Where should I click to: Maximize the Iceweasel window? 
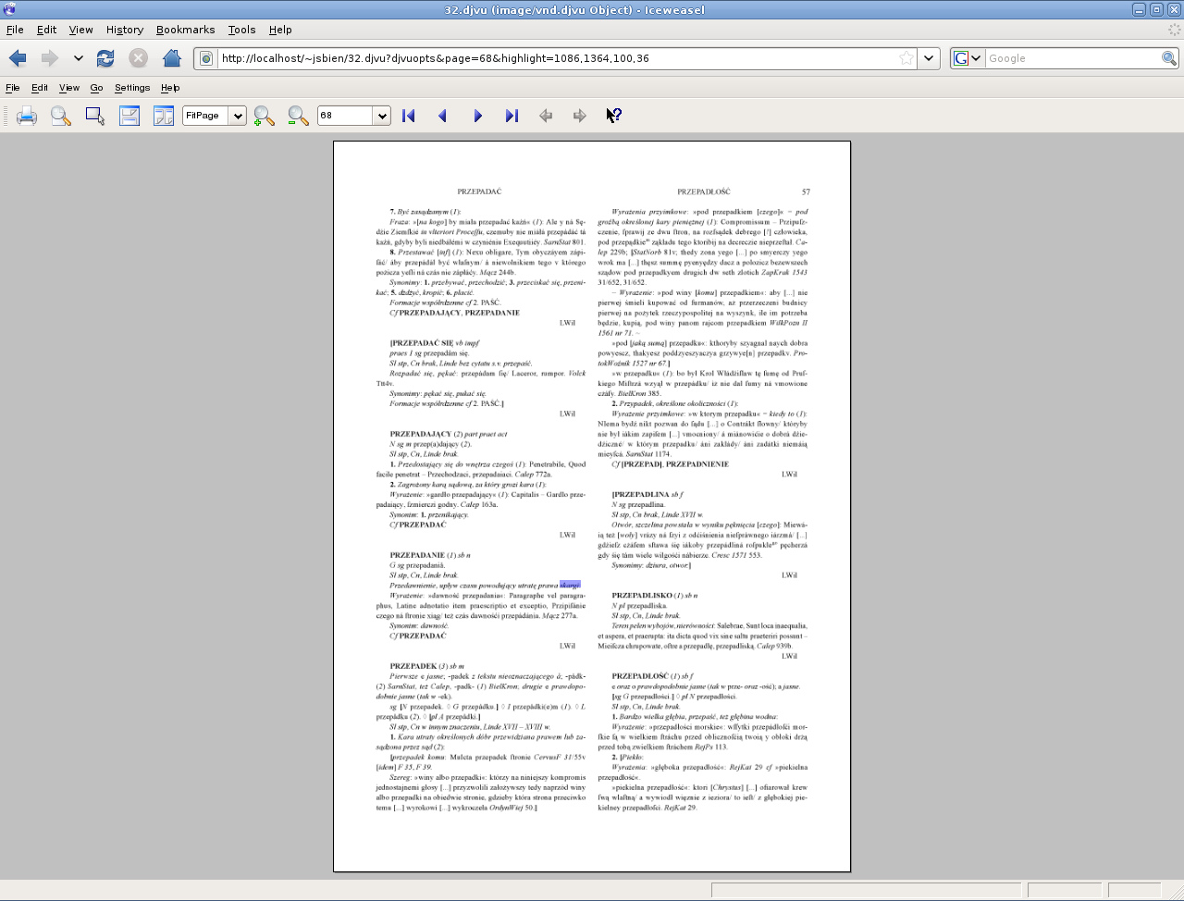1156,9
